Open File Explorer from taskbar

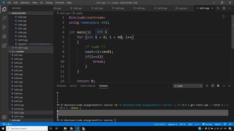(65, 128)
